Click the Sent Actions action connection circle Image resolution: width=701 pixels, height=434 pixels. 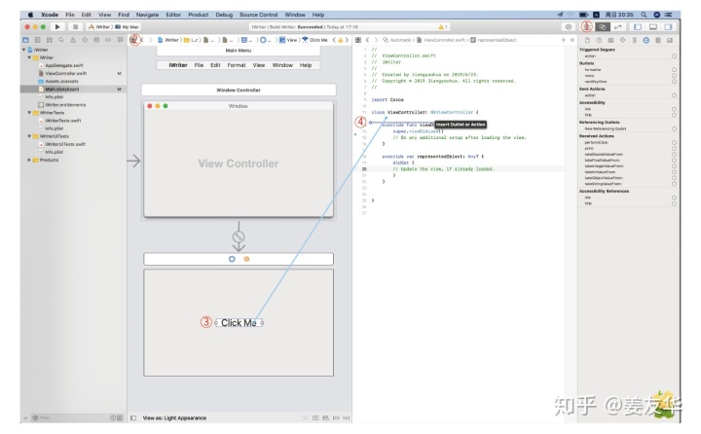(674, 95)
